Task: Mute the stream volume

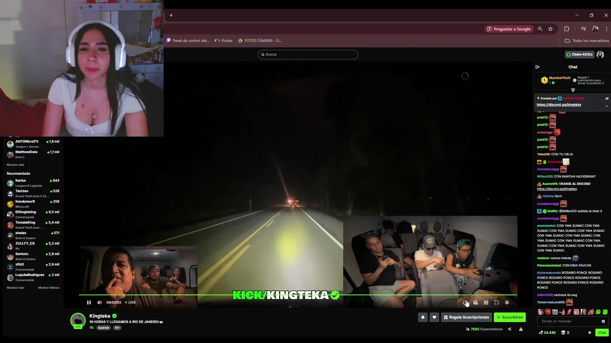Action: tap(99, 303)
